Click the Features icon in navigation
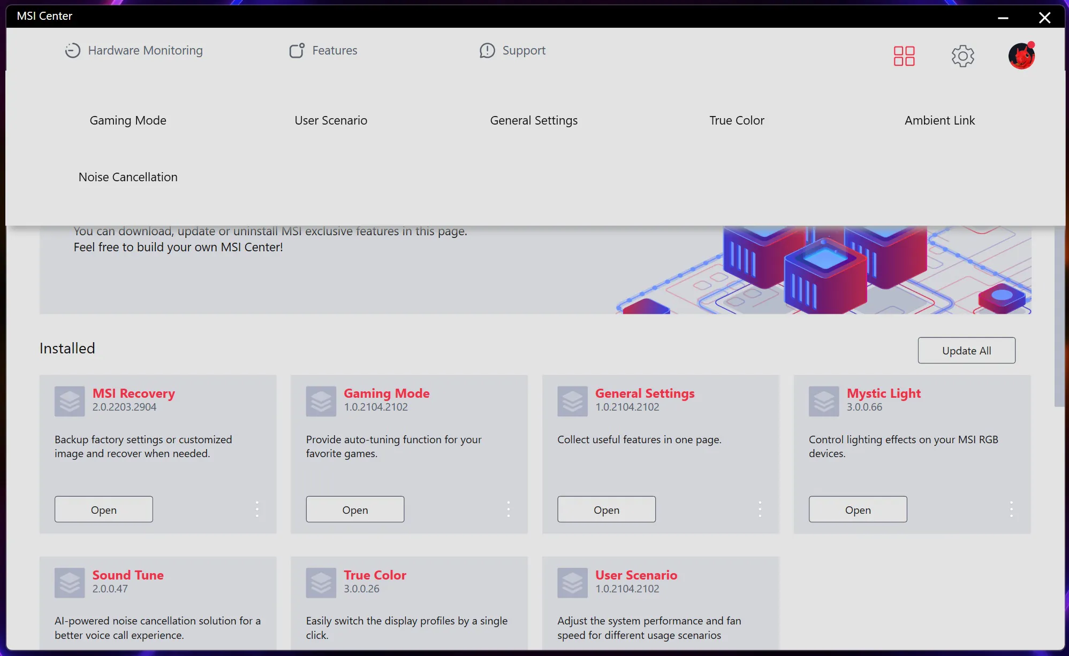 coord(297,50)
